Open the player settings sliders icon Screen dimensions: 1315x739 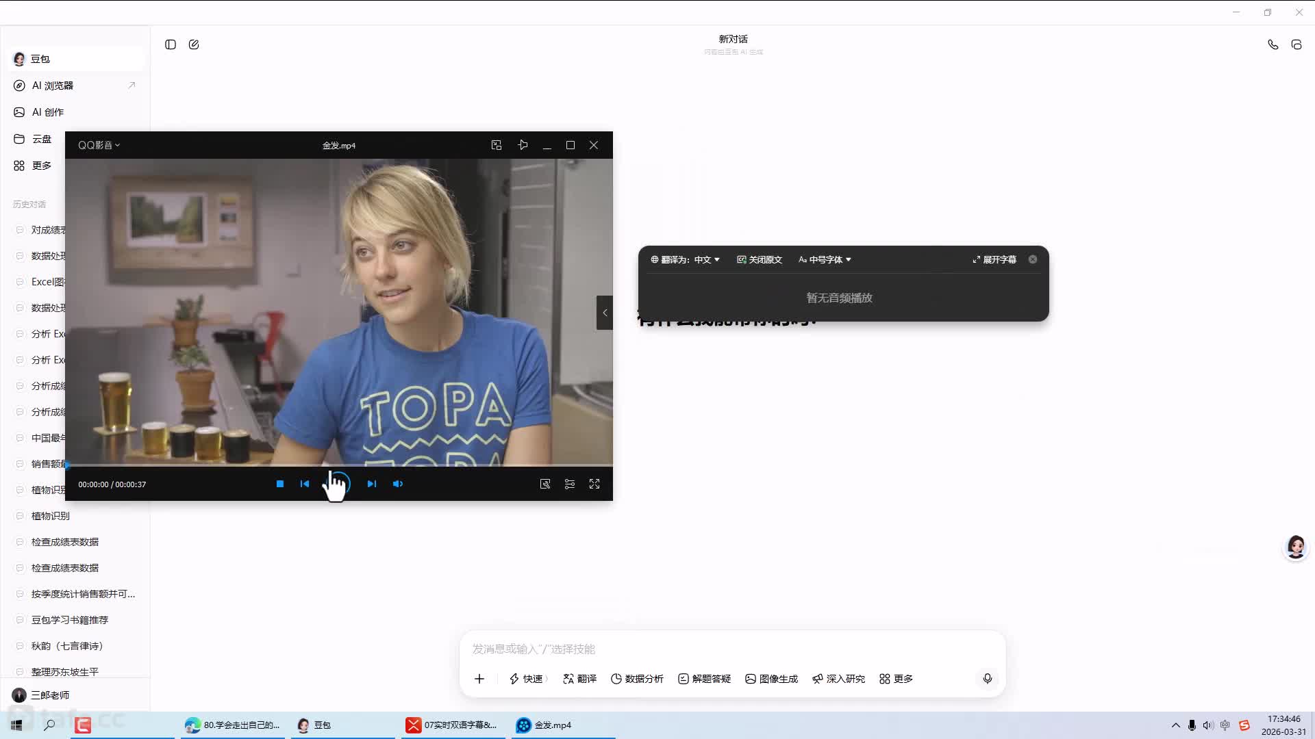569,484
